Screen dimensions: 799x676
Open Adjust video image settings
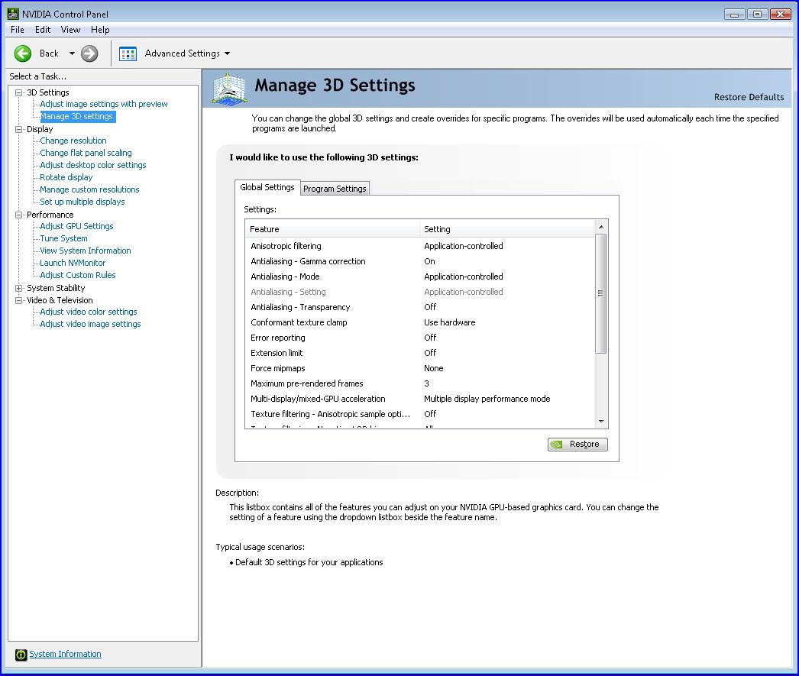(x=90, y=324)
